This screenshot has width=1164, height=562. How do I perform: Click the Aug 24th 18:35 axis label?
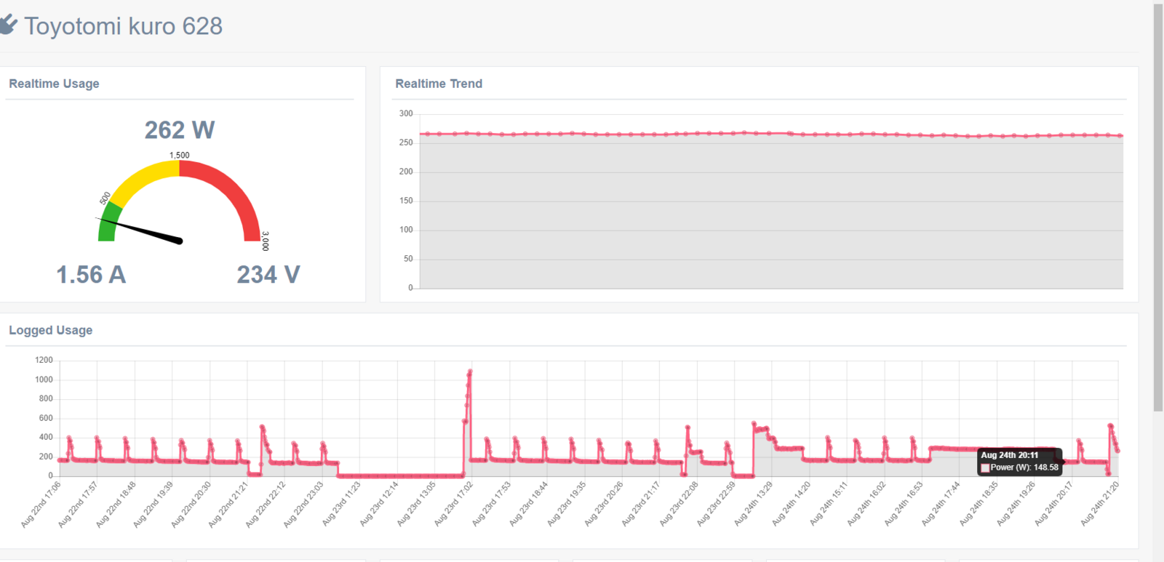point(978,504)
